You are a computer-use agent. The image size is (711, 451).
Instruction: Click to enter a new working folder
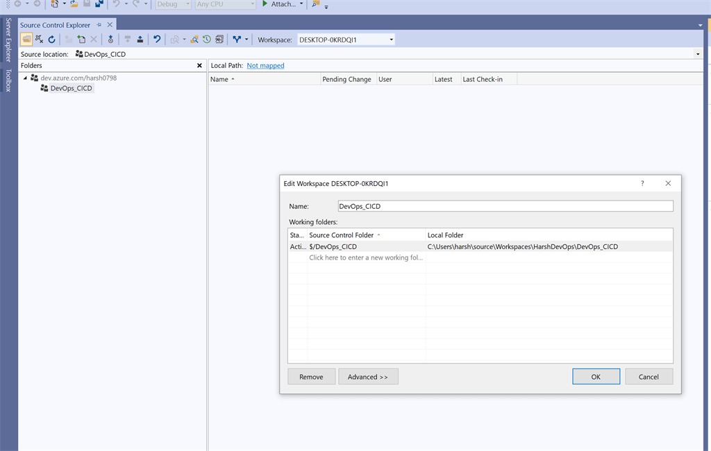pos(366,257)
